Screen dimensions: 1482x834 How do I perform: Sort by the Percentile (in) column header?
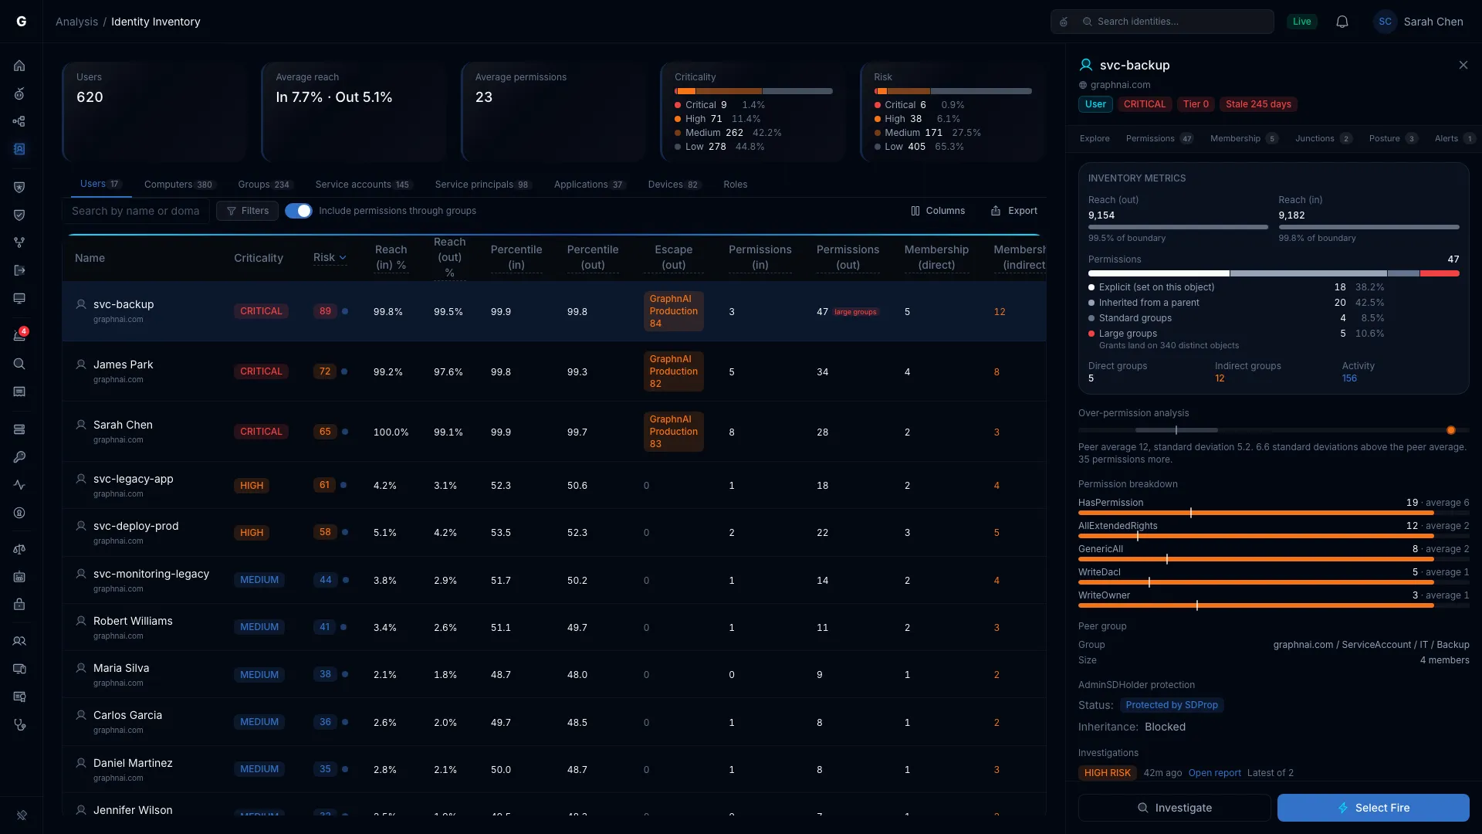click(x=516, y=257)
